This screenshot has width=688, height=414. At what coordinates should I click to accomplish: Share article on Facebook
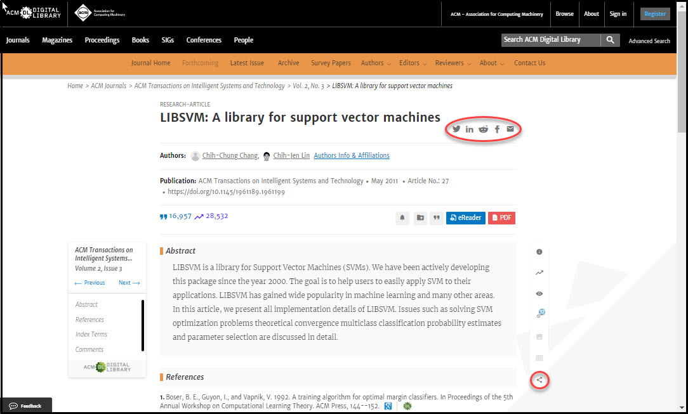point(497,129)
